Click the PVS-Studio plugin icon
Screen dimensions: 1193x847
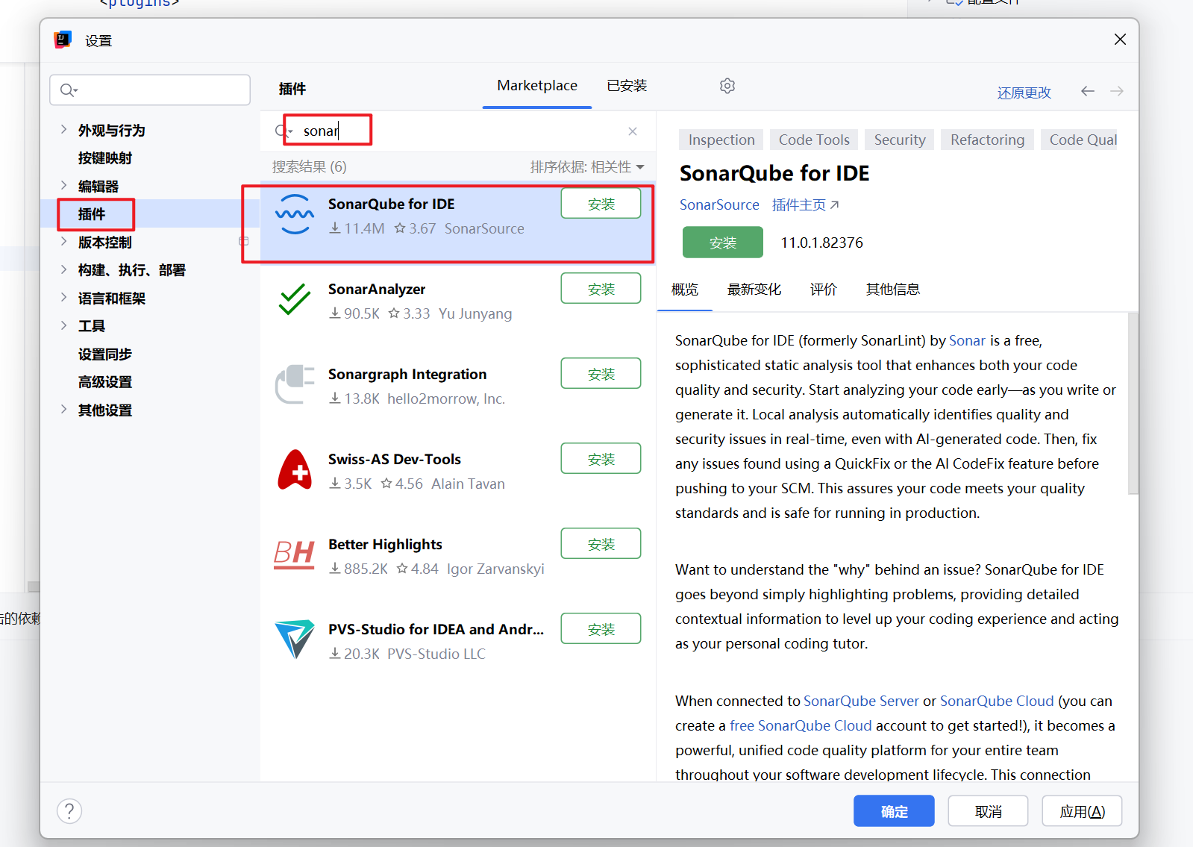click(295, 640)
